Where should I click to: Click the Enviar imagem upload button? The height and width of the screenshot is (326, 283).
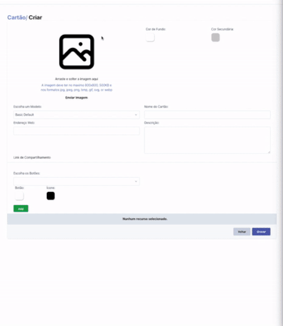[x=76, y=97]
